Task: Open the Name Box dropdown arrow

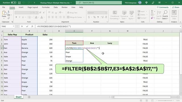Action: [14, 26]
